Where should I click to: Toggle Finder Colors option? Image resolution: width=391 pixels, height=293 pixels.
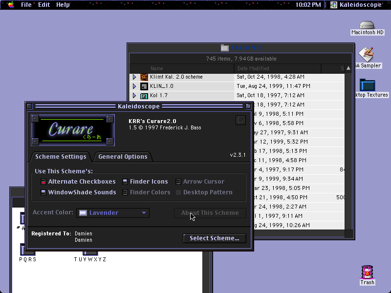coord(125,192)
